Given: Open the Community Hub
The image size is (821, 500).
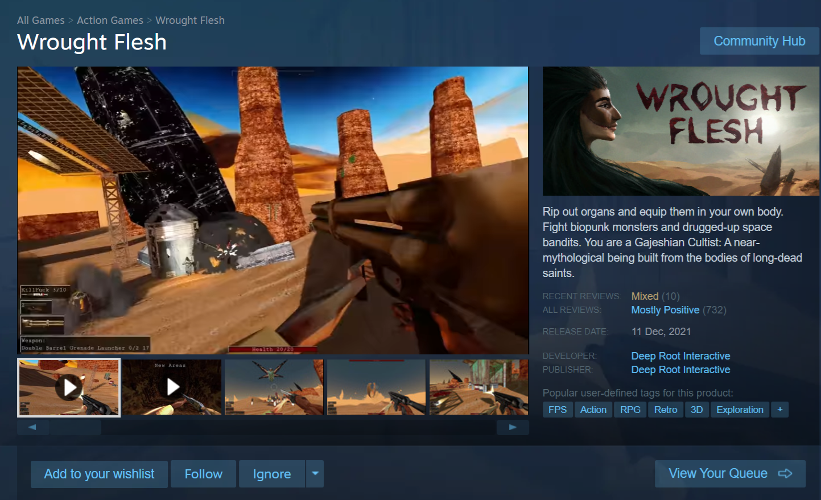Looking at the screenshot, I should [x=760, y=41].
